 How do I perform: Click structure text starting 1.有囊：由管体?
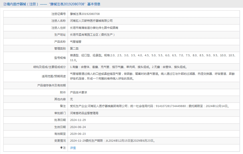pos(129,67)
